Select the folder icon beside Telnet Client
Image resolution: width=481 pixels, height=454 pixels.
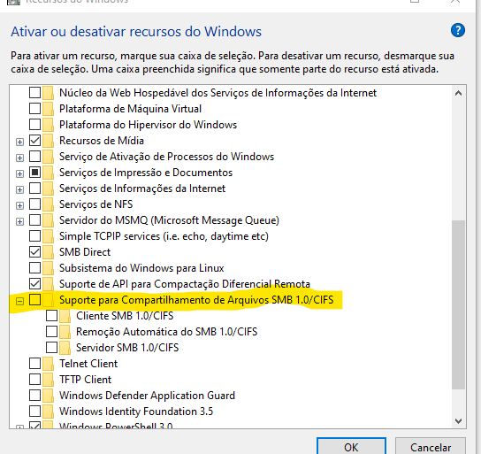pos(48,364)
